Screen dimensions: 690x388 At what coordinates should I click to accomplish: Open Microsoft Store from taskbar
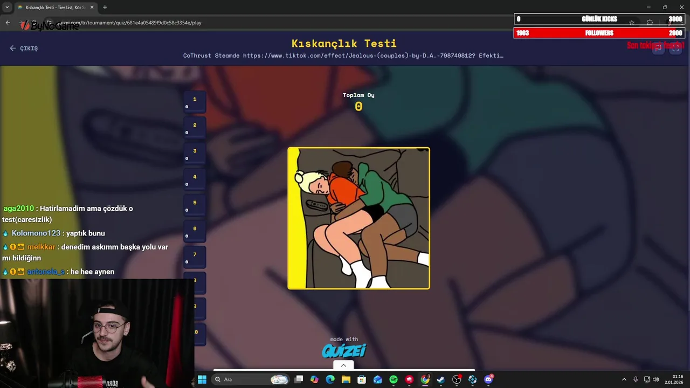pyautogui.click(x=362, y=379)
